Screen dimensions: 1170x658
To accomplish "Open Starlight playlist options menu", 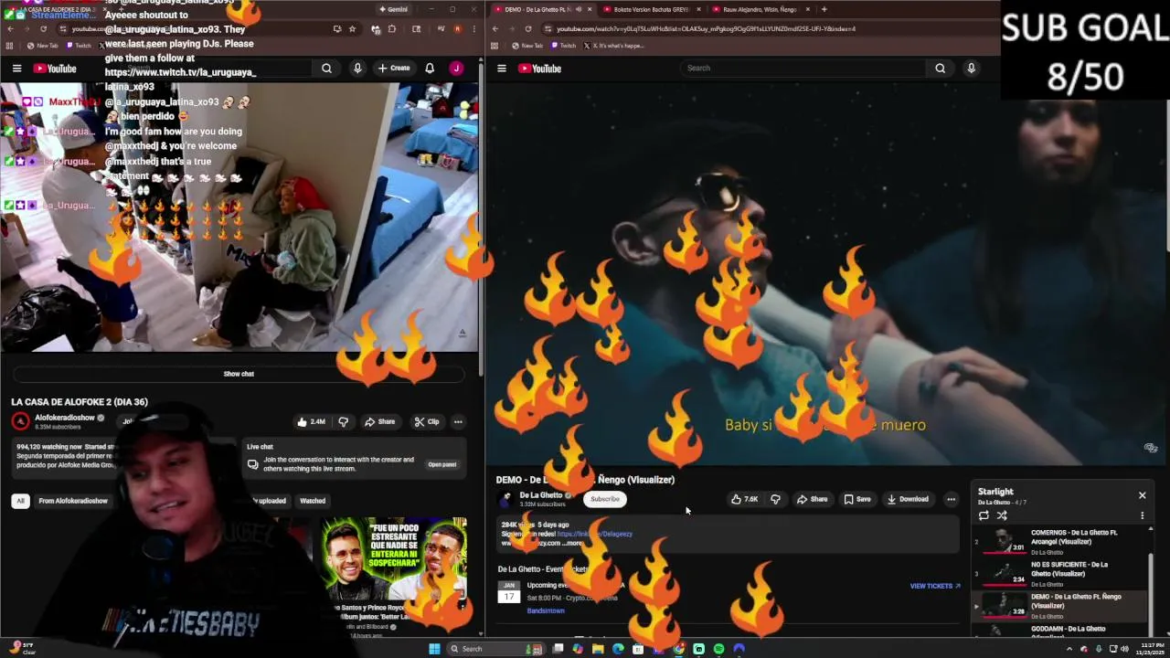I will (1142, 515).
